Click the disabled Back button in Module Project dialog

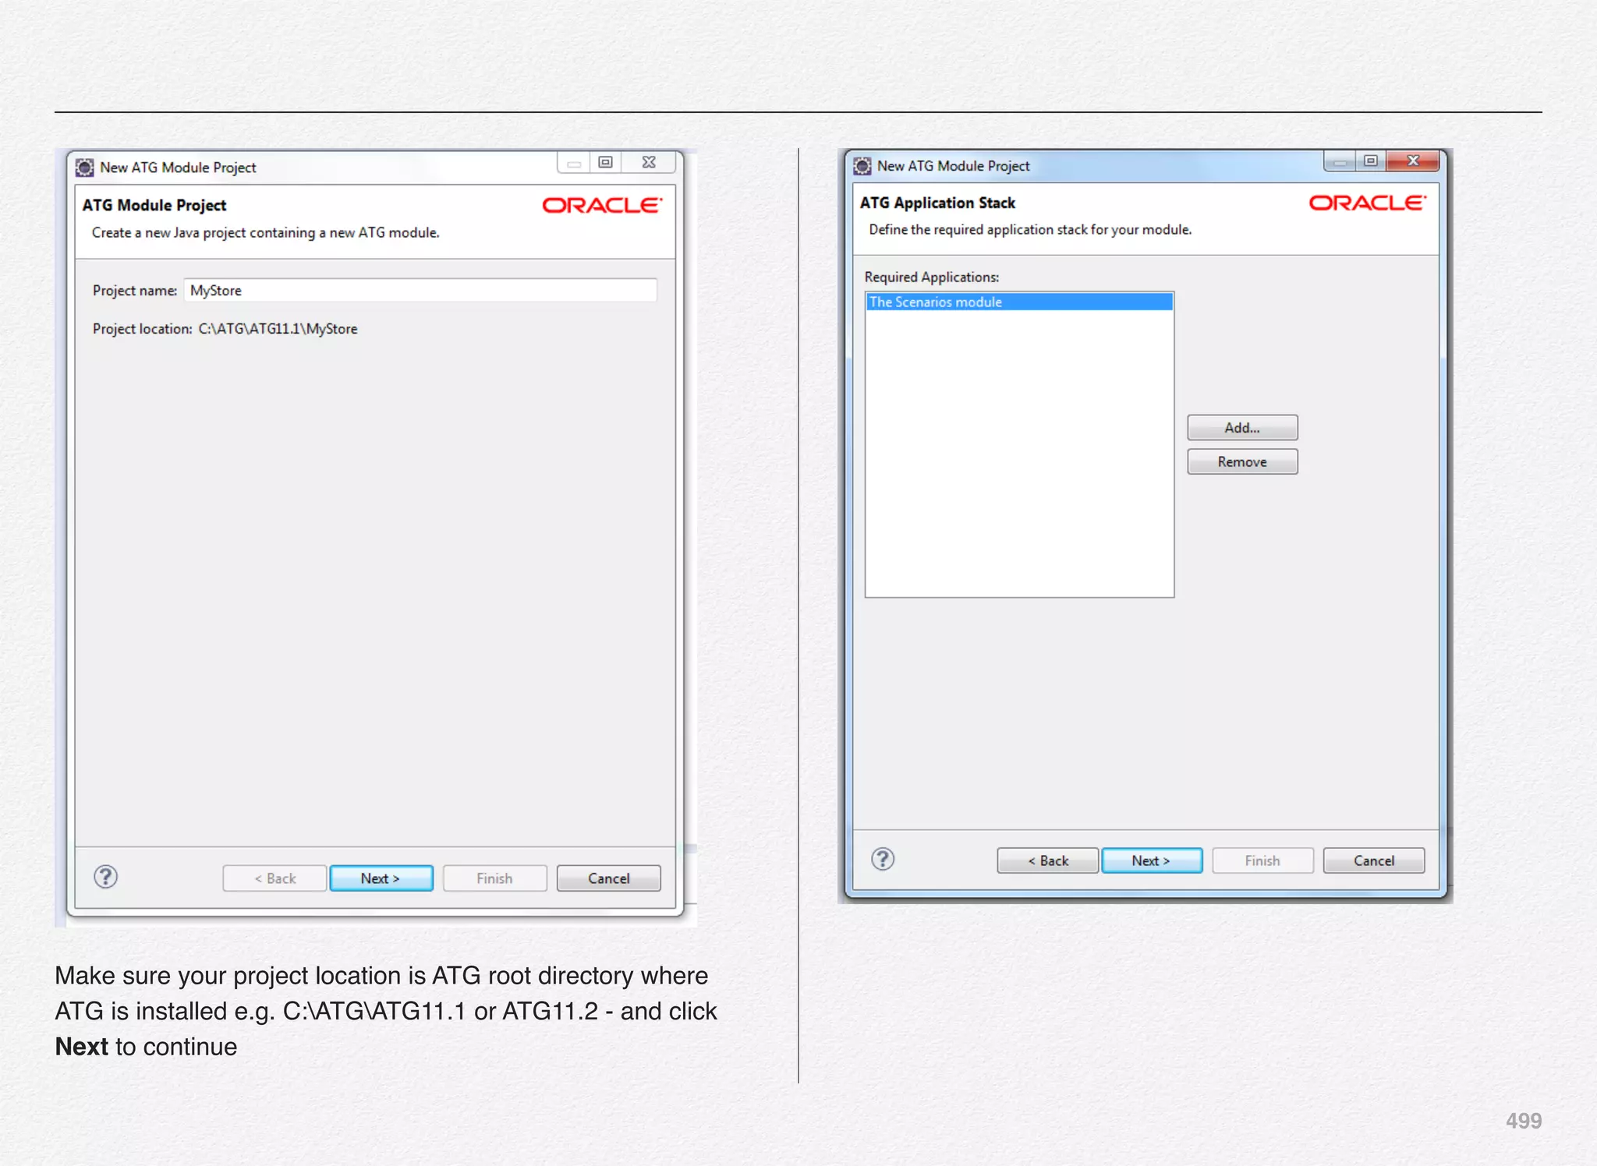[274, 878]
